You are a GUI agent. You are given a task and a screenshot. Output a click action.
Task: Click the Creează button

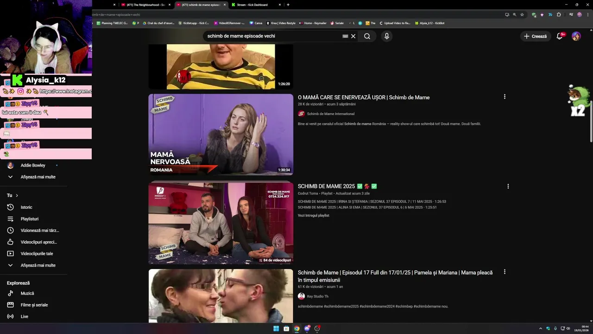pos(535,36)
